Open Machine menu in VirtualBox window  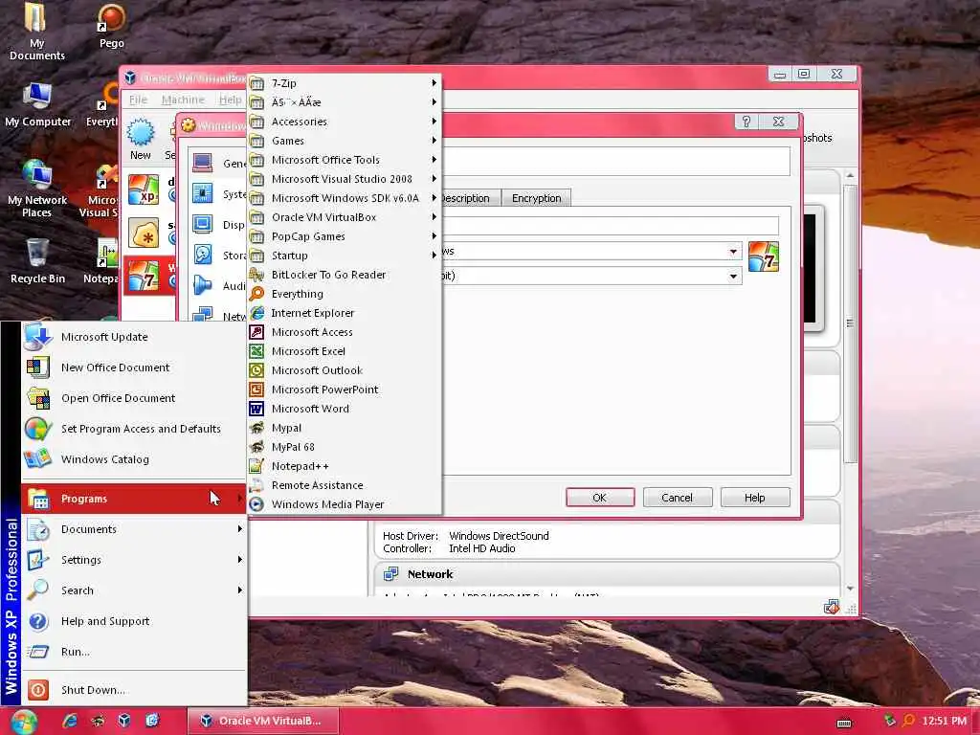click(x=183, y=100)
